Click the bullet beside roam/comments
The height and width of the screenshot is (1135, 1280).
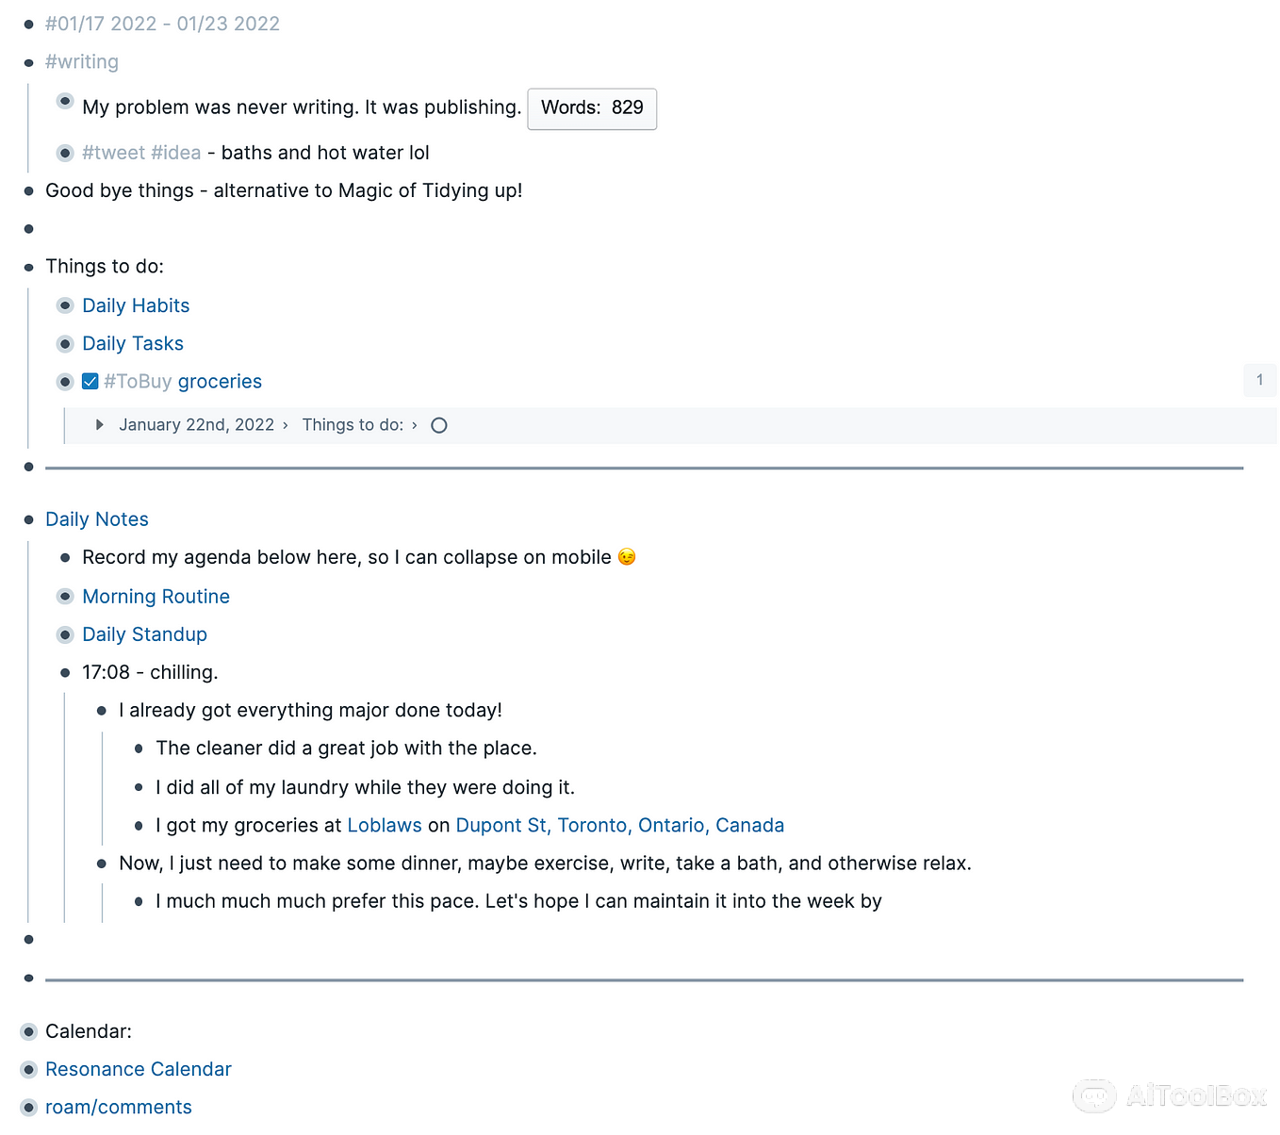click(x=28, y=1107)
